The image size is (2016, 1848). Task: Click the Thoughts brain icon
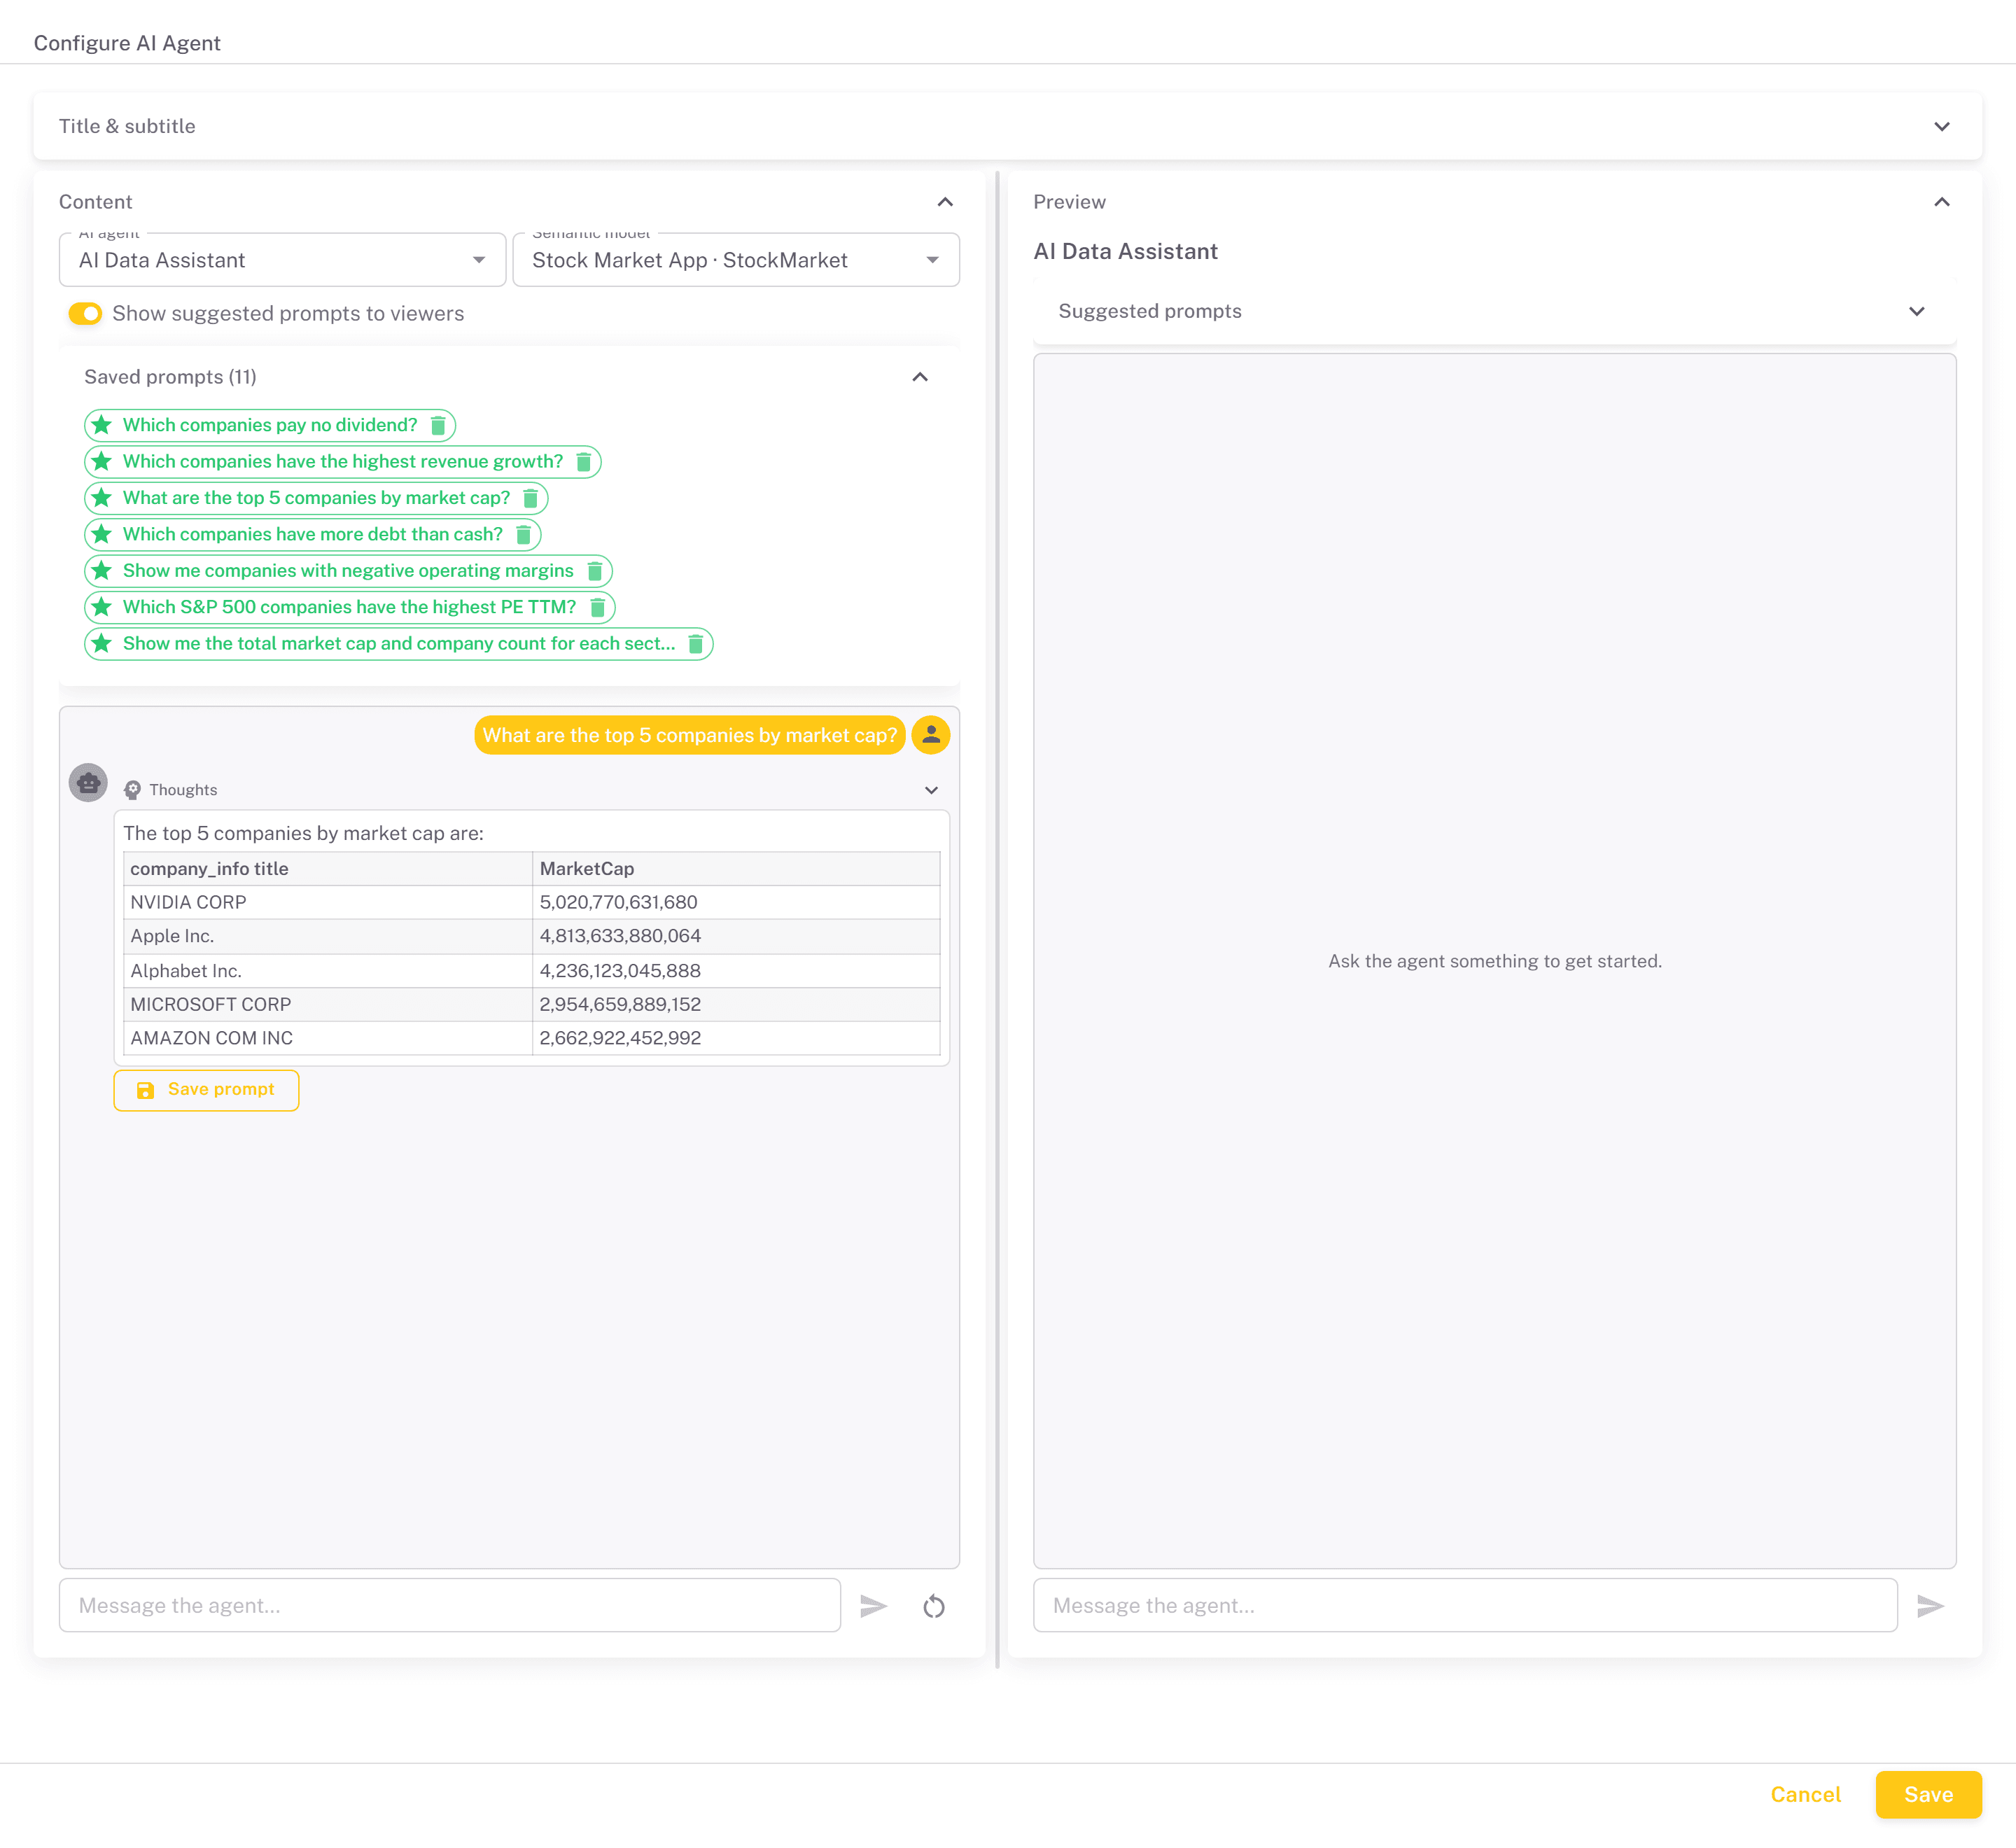click(132, 790)
